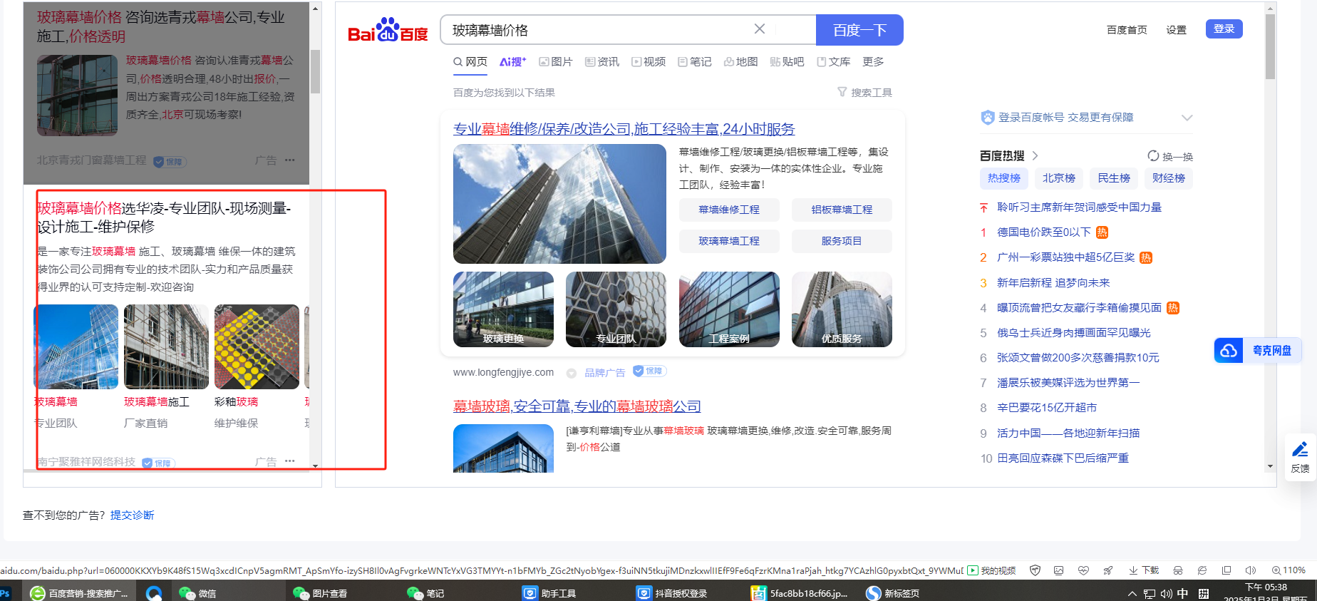Clear the search box with the X icon

(760, 29)
